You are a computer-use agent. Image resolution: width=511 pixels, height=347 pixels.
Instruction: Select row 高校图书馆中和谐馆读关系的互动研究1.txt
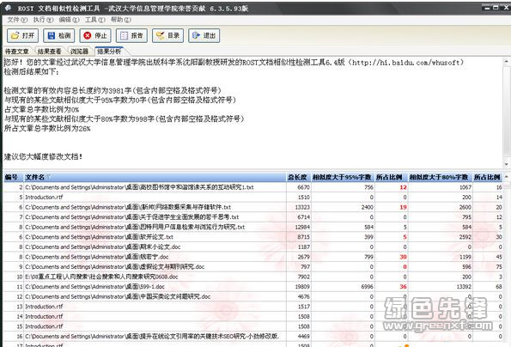point(252,187)
